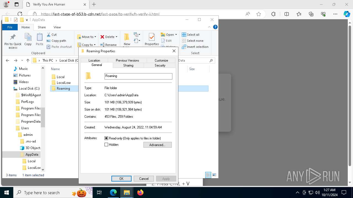Click the Name column header
This screenshot has height=198, width=353.
tap(55, 69)
